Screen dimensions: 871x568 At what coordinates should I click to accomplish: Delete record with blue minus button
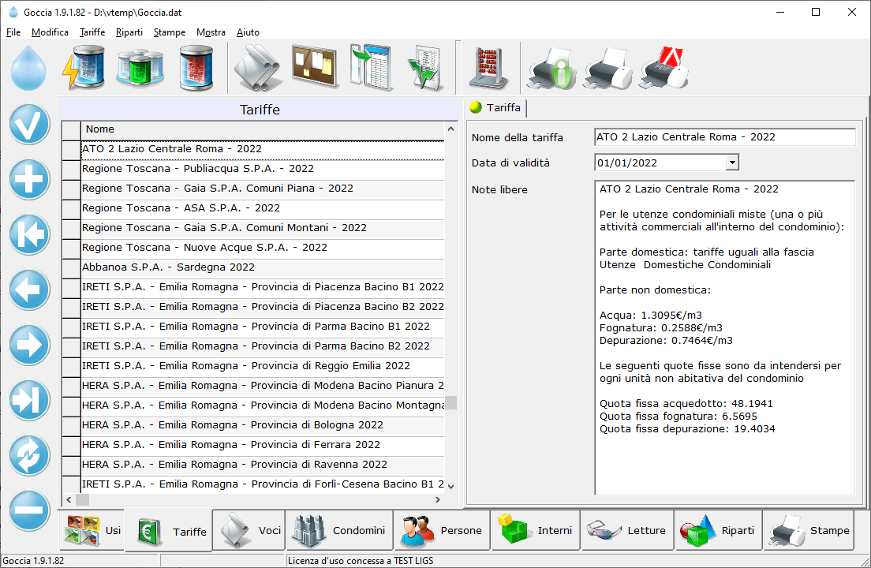point(29,510)
